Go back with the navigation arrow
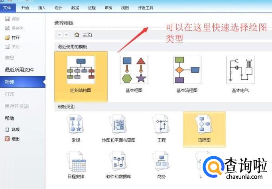The width and height of the screenshot is (272, 189). pos(59,35)
